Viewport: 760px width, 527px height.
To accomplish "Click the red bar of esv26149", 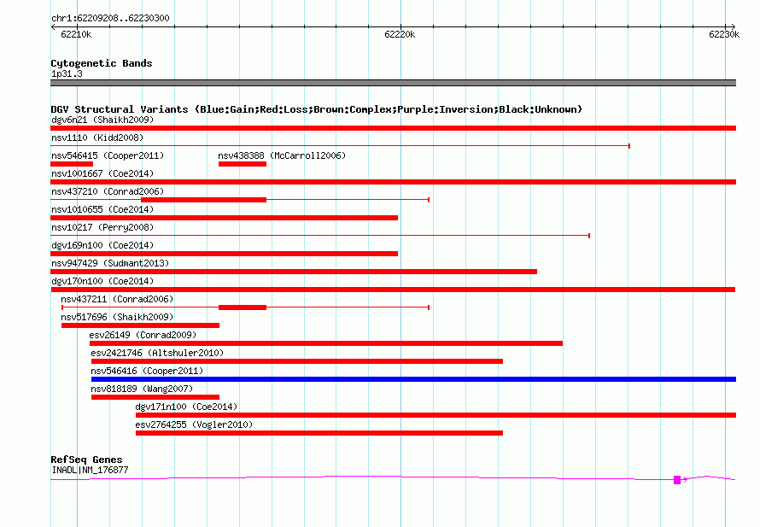I will tap(326, 343).
